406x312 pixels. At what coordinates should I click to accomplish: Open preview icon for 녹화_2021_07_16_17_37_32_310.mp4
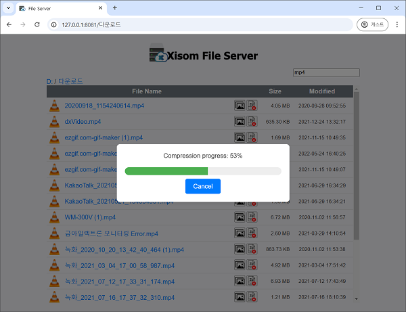point(240,297)
